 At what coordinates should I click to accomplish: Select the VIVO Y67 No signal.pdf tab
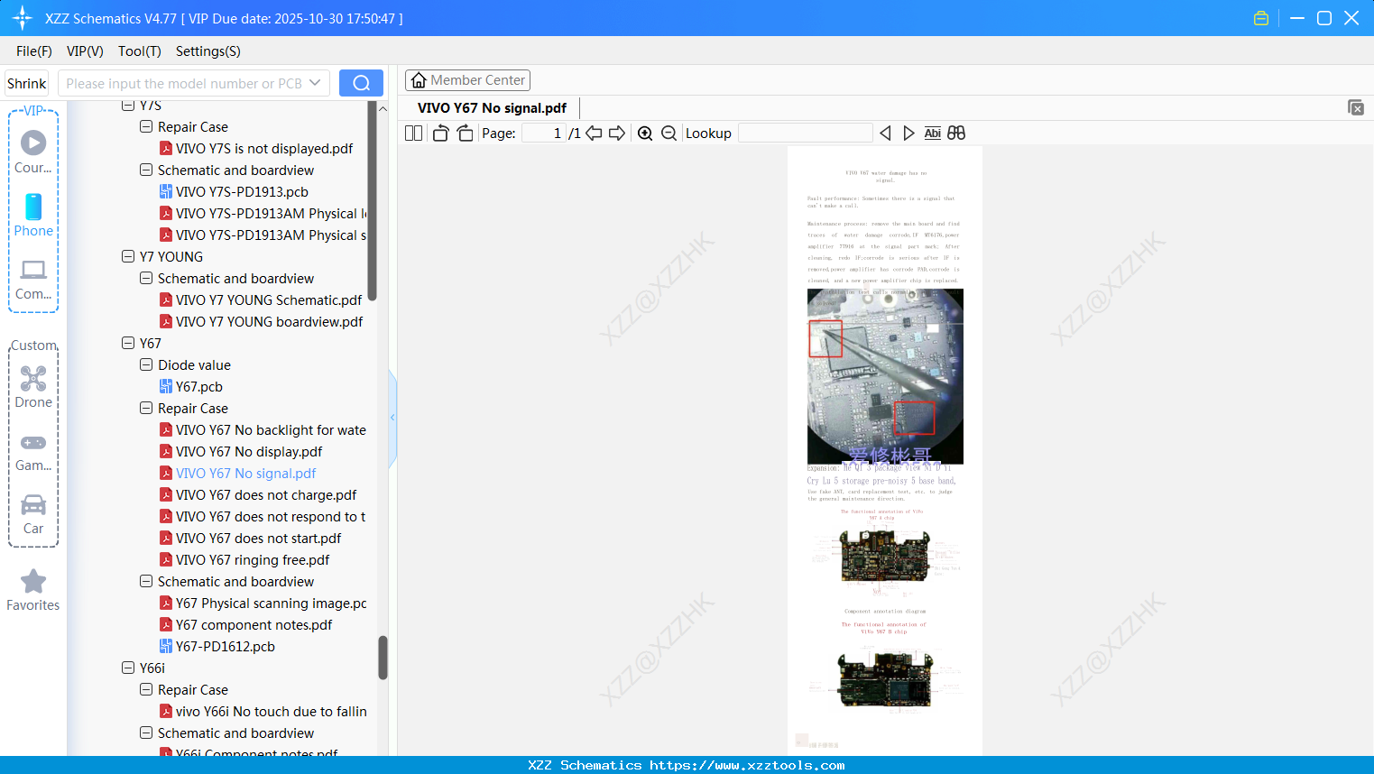(x=492, y=108)
